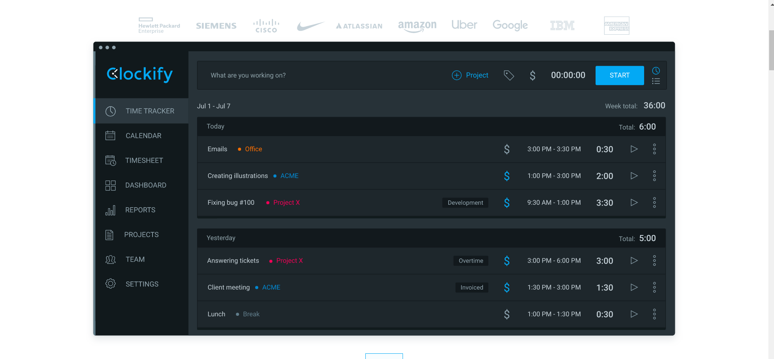Click the Week total 36:00 value
Screen dimensions: 774x359
click(654, 105)
